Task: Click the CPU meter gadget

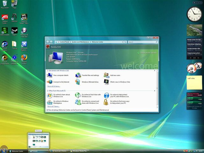Action: [194, 68]
